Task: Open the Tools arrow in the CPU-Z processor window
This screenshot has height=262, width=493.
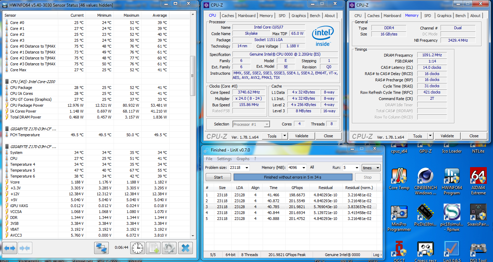Action: pyautogui.click(x=285, y=136)
